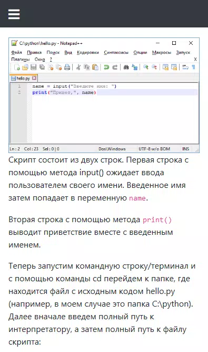208x352 pixels.
Task: Click the Col : 23 status bar entry
Action: 31,149
